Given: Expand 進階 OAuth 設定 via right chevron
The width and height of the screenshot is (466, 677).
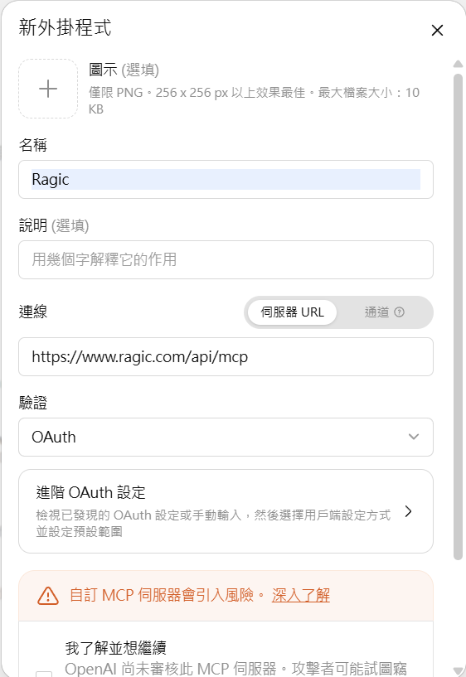Looking at the screenshot, I should click(408, 511).
